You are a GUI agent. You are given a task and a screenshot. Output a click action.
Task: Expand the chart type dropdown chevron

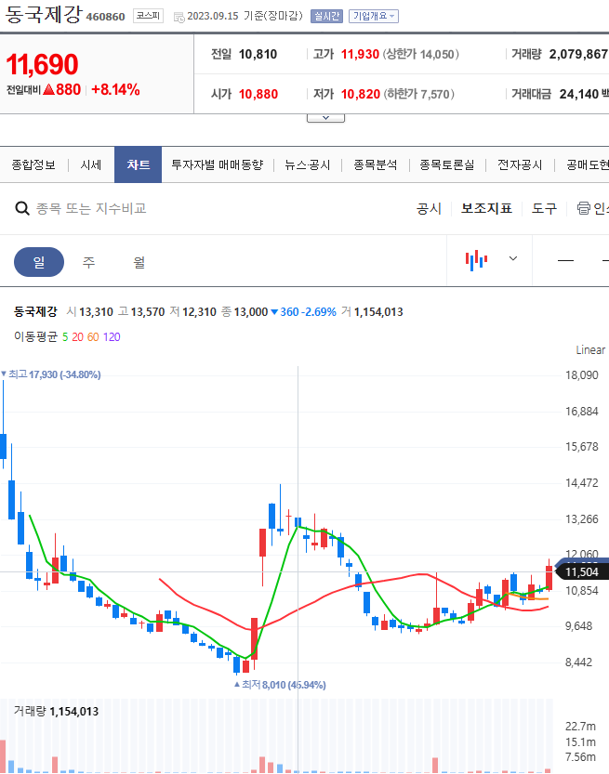click(513, 258)
